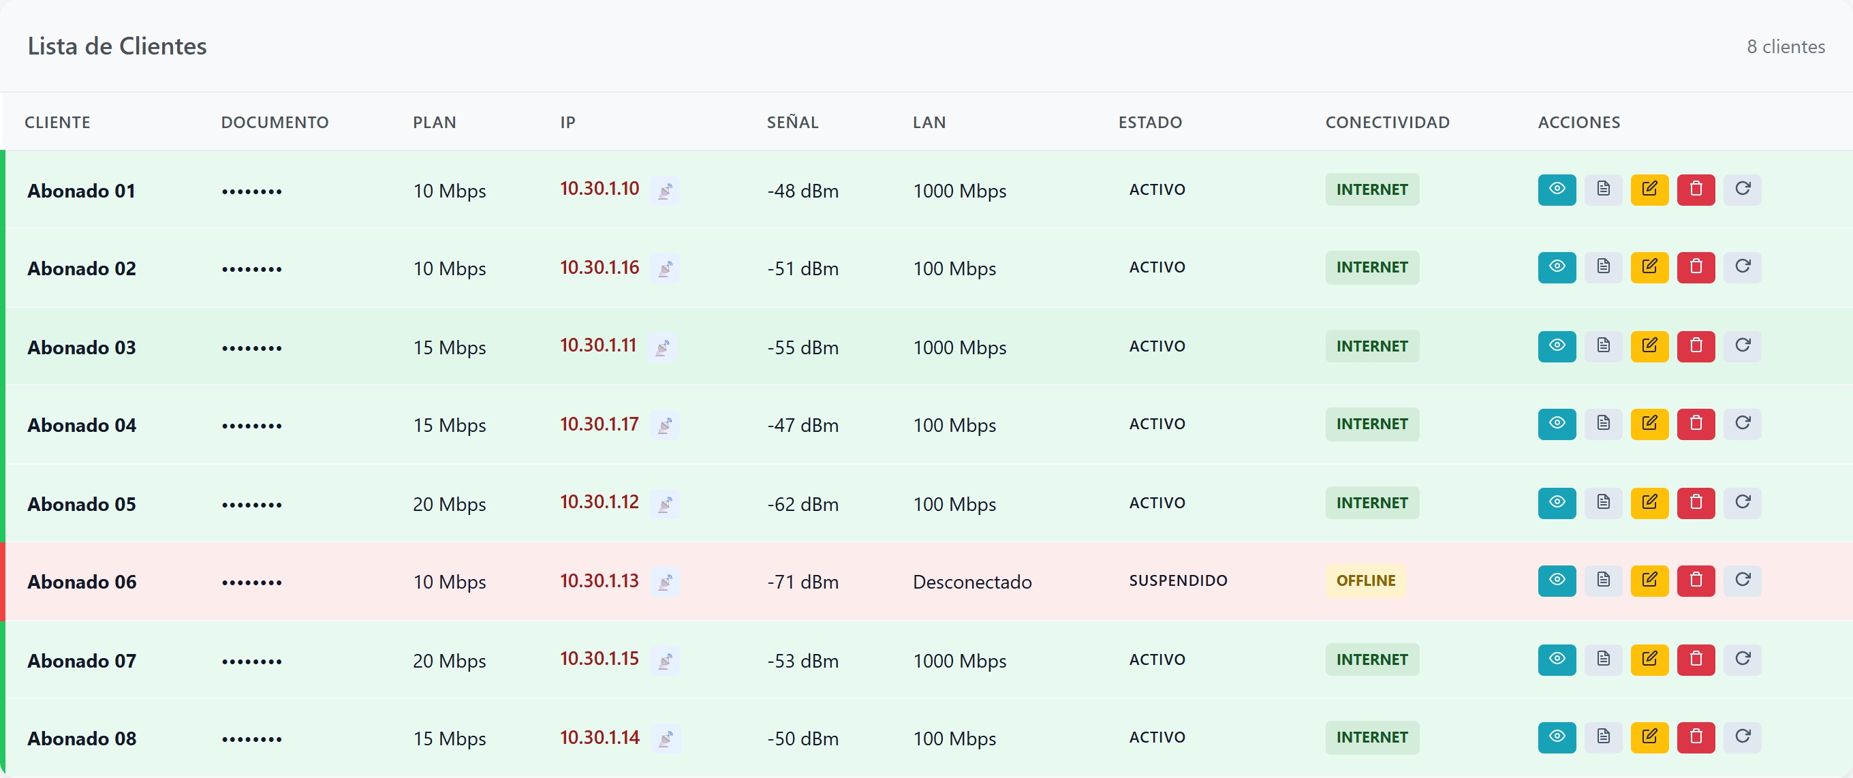View Abonado 08 via eye icon
Viewport: 1853px width, 778px height.
coord(1557,738)
